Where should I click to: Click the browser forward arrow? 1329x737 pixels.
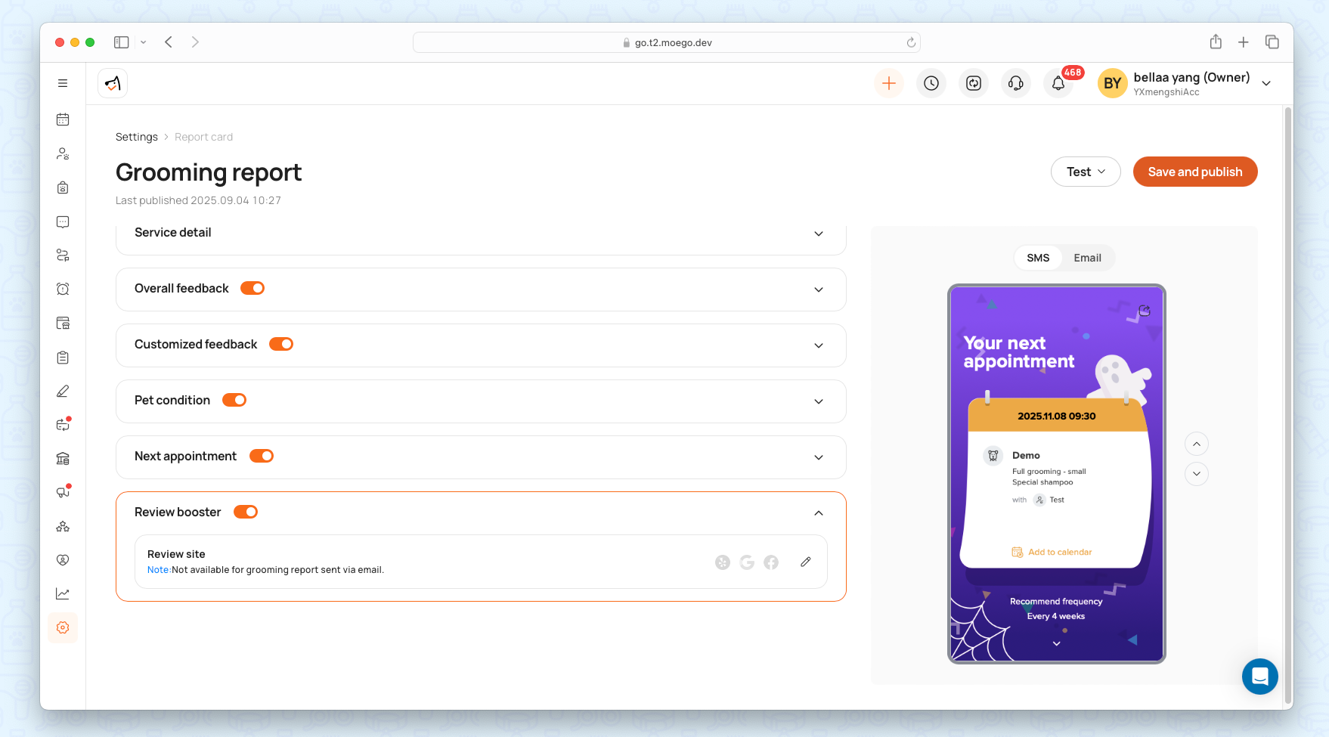(x=195, y=42)
